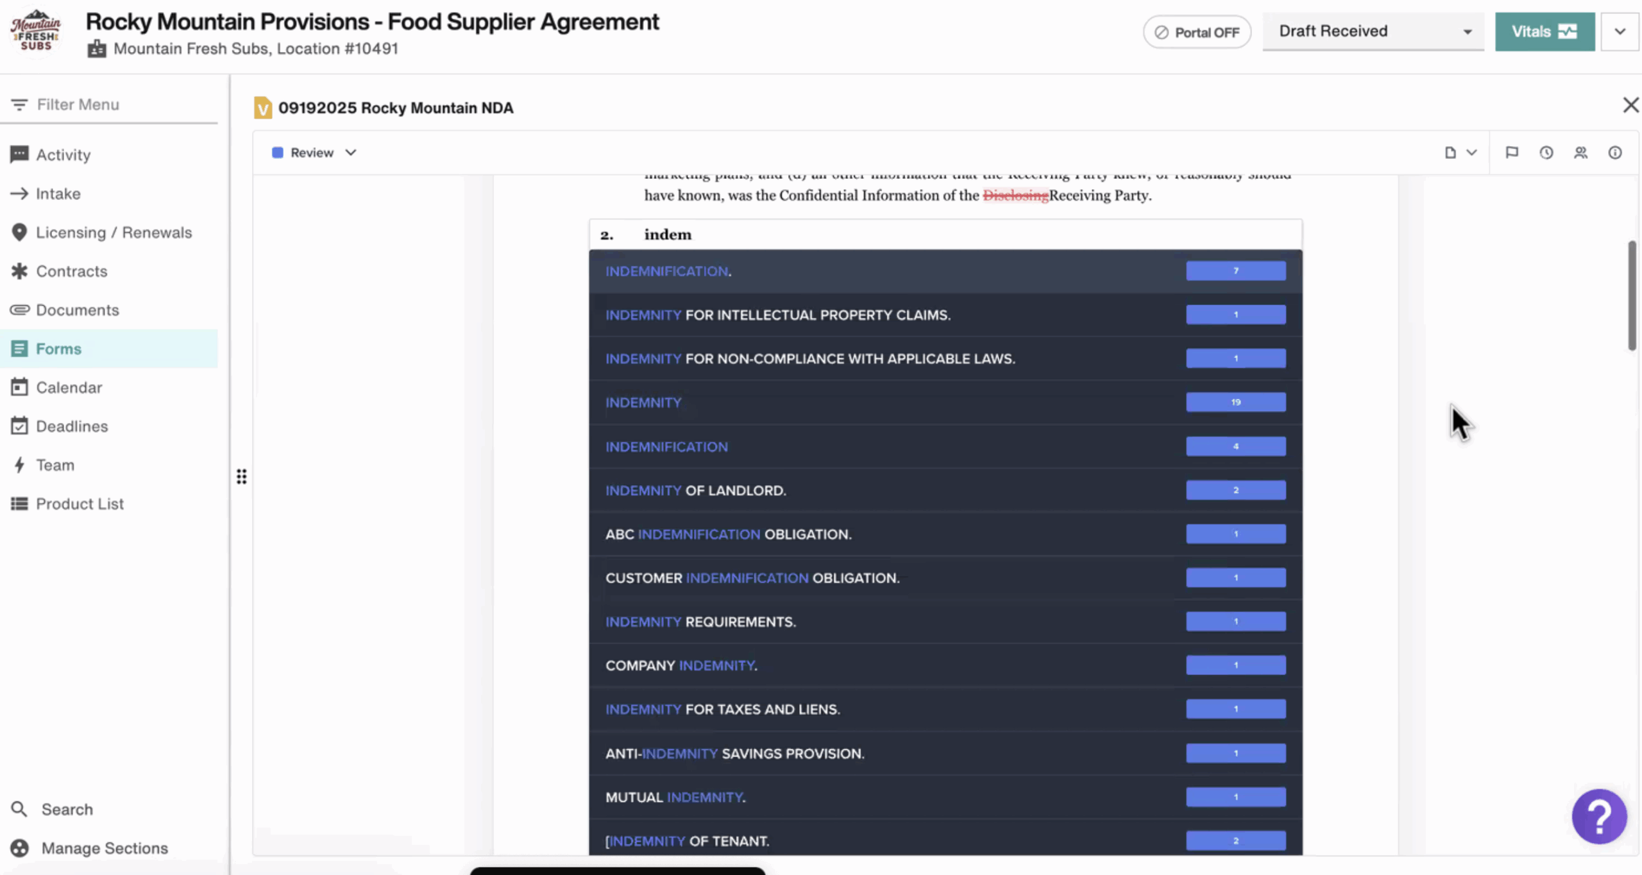Toggle the Portal OFF switch
Viewport: 1642px width, 875px height.
tap(1196, 32)
